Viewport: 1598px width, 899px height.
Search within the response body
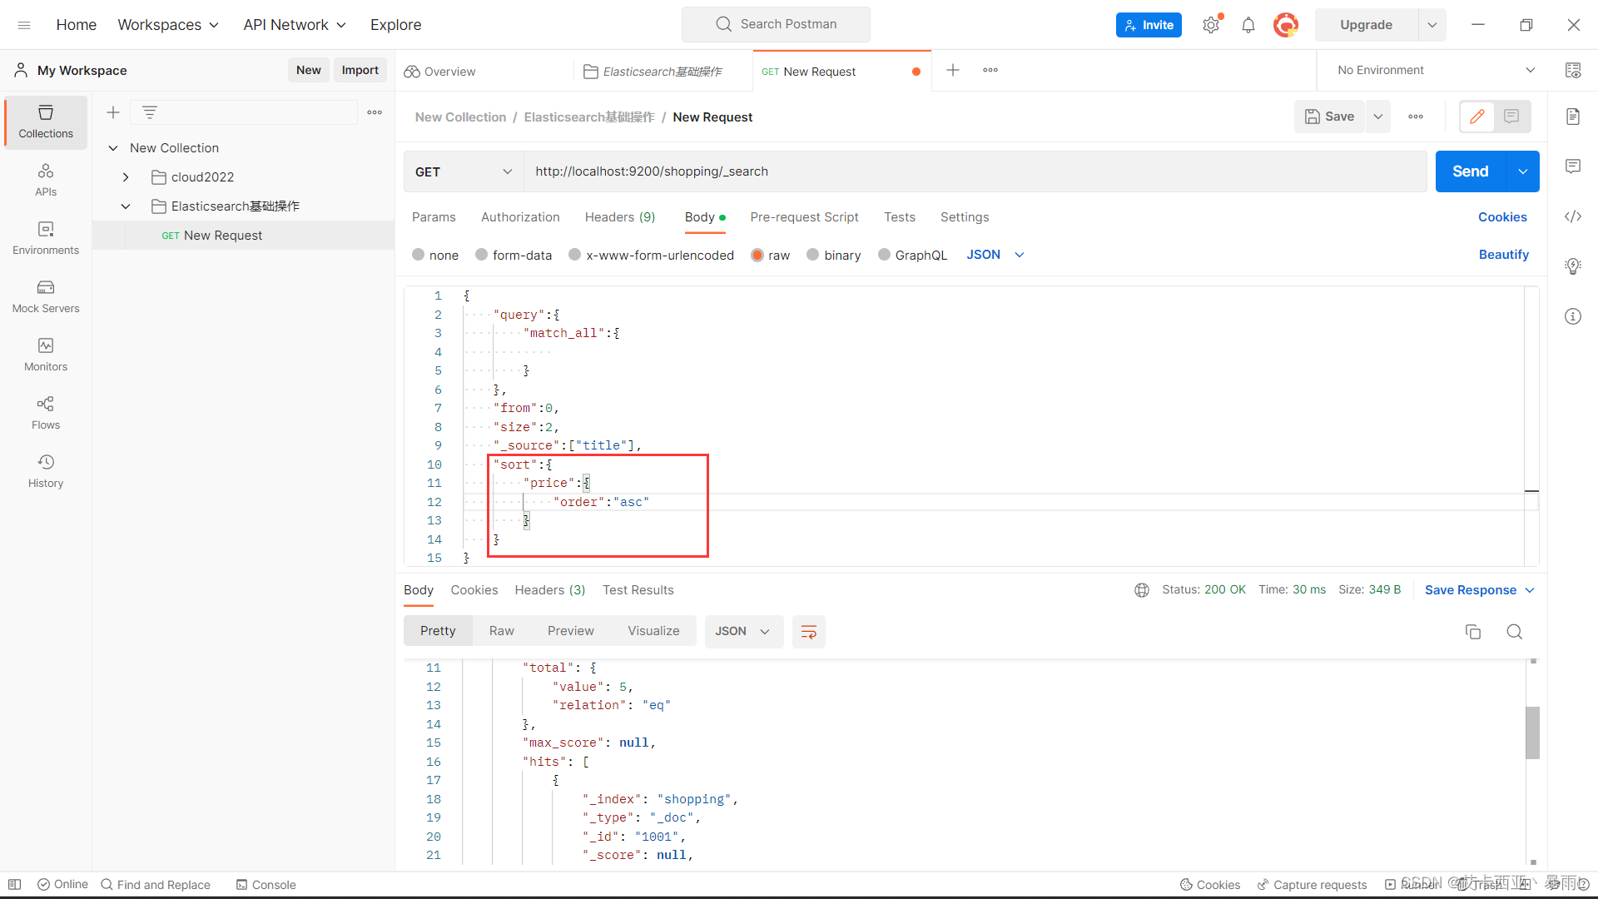(x=1515, y=632)
